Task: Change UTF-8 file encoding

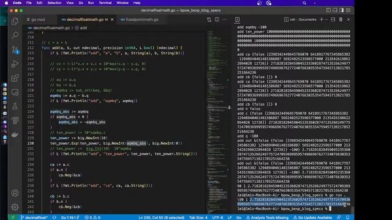Action: pyautogui.click(x=217, y=218)
